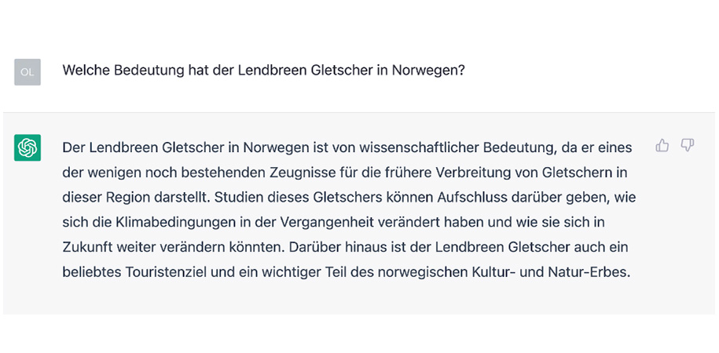Click the user question starting "Welche Bedeutung"

coord(263,71)
